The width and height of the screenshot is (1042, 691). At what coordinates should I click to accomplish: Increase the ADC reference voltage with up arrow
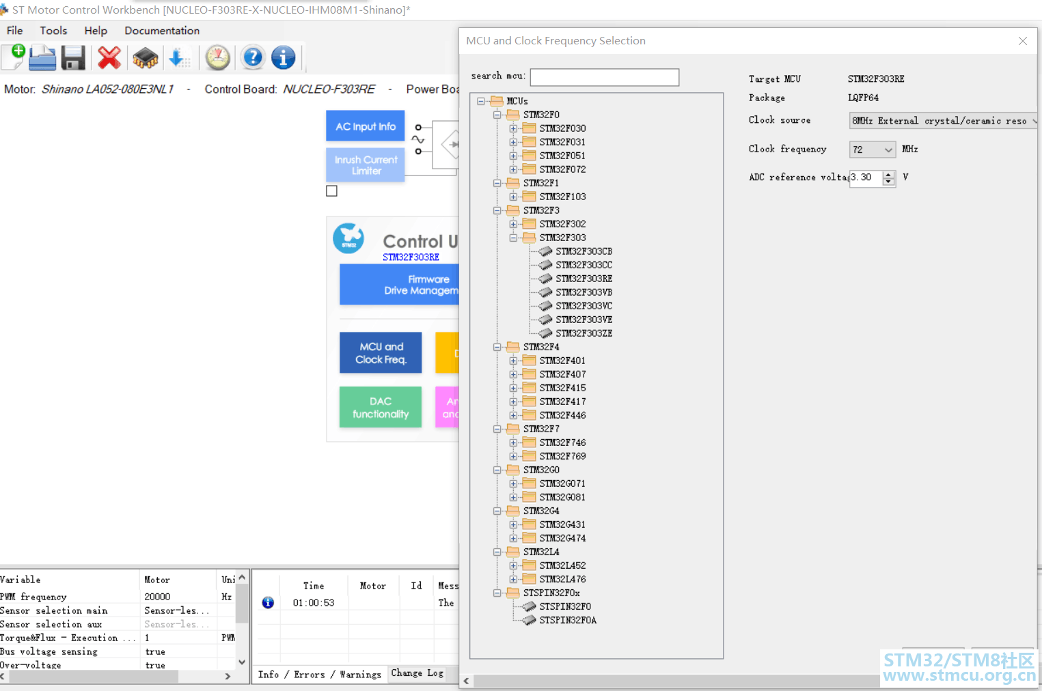888,174
